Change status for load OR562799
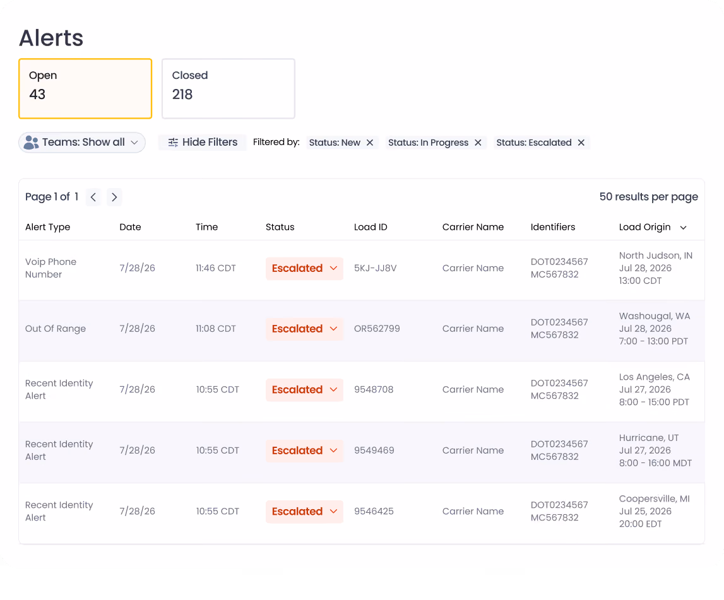Image resolution: width=724 pixels, height=600 pixels. click(304, 329)
